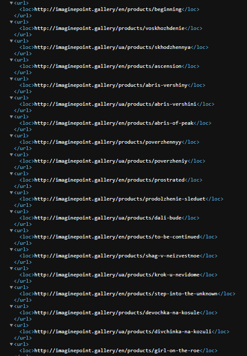This screenshot has width=247, height=356.
Task: Collapse the url node containing en/products/beginning
Action: point(11,3)
